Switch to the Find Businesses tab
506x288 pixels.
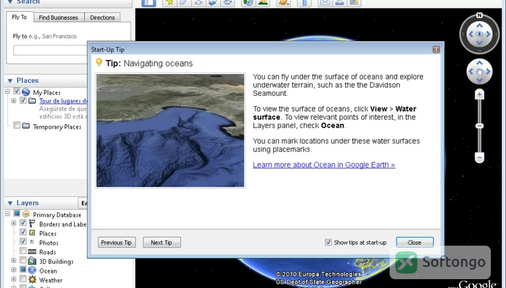tap(58, 18)
